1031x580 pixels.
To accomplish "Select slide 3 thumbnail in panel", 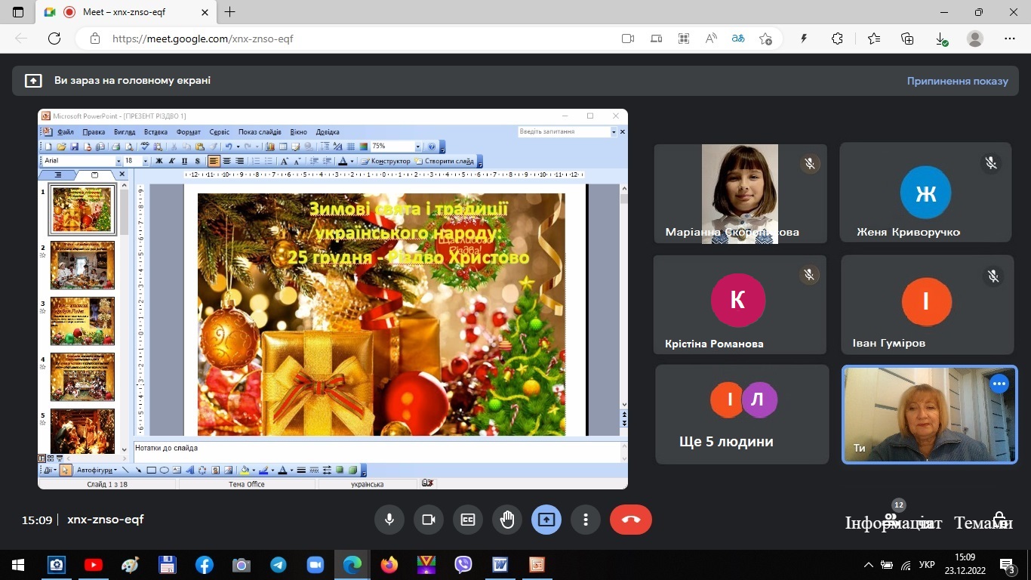I will coord(82,321).
